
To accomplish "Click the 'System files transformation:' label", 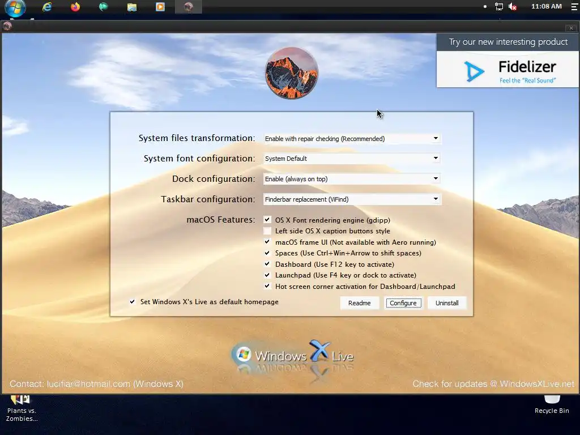I will tap(197, 138).
